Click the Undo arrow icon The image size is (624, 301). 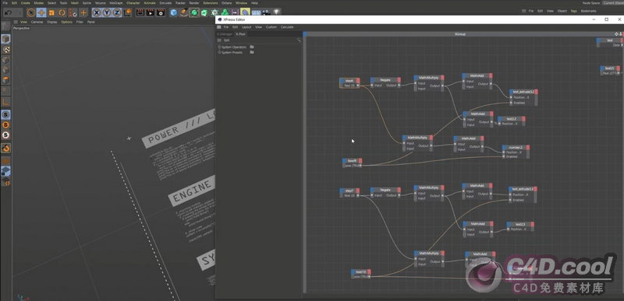(x=9, y=12)
